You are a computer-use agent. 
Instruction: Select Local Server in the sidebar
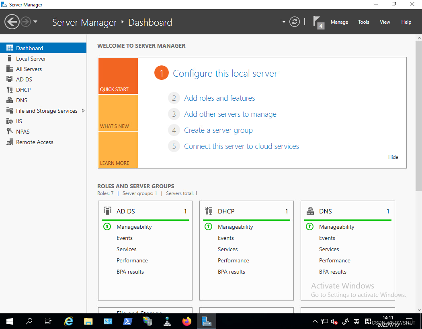point(43,59)
